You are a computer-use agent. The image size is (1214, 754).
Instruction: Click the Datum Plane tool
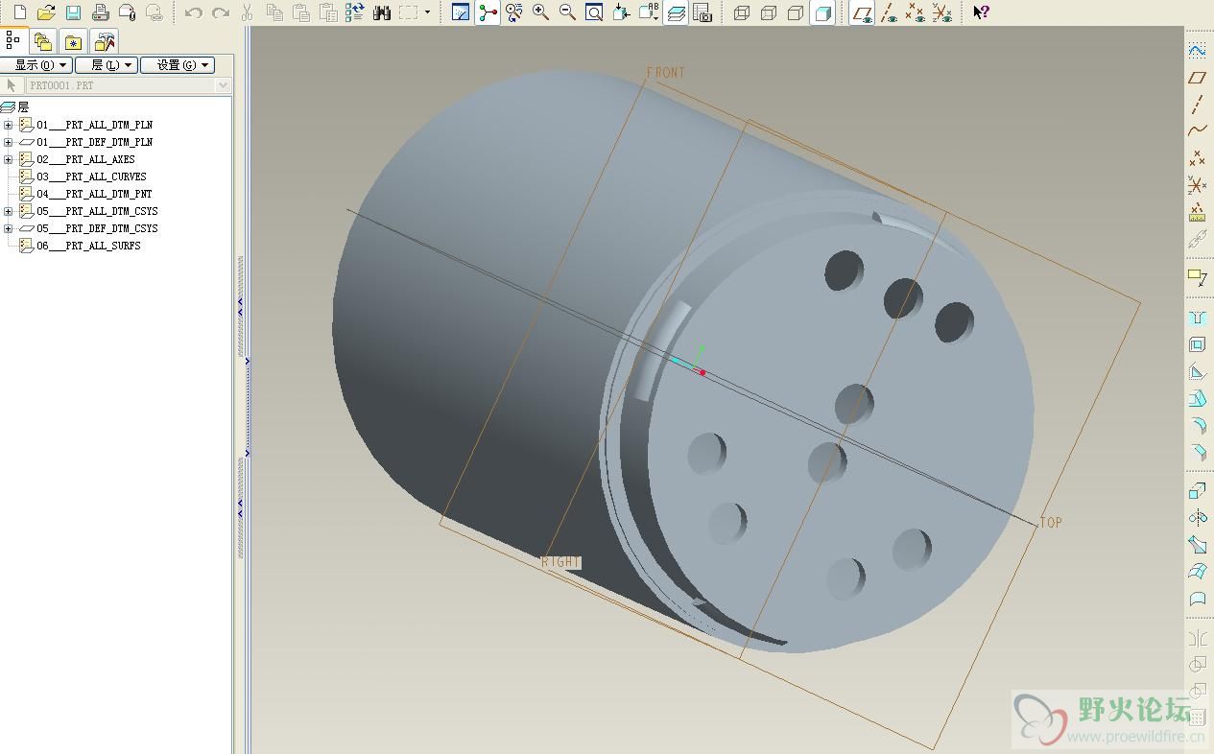pyautogui.click(x=1197, y=77)
